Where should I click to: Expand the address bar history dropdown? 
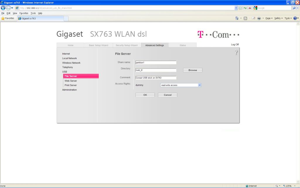click(x=236, y=8)
